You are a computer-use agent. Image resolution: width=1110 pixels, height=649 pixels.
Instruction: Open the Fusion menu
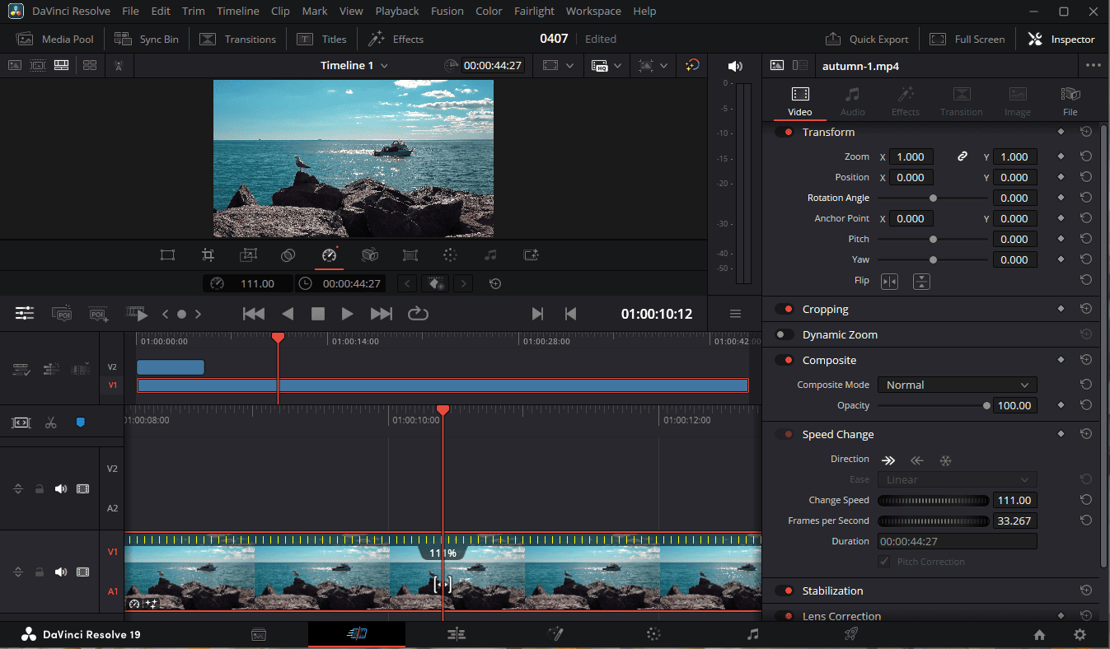[447, 12]
